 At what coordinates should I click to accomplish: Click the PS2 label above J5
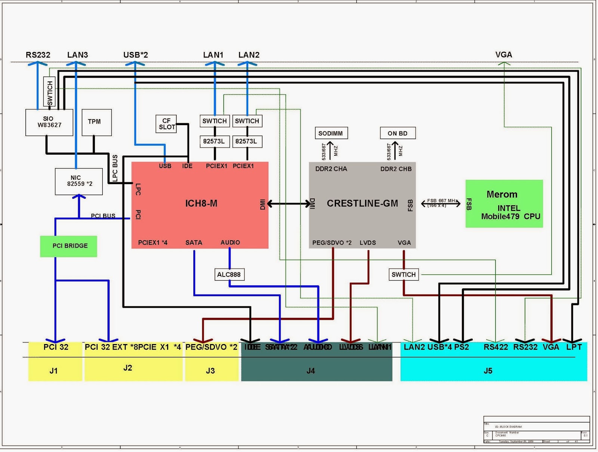462,347
